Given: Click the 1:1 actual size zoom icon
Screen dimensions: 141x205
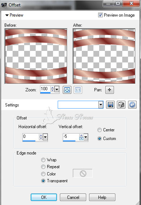Looking at the screenshot, I should click(x=78, y=90).
